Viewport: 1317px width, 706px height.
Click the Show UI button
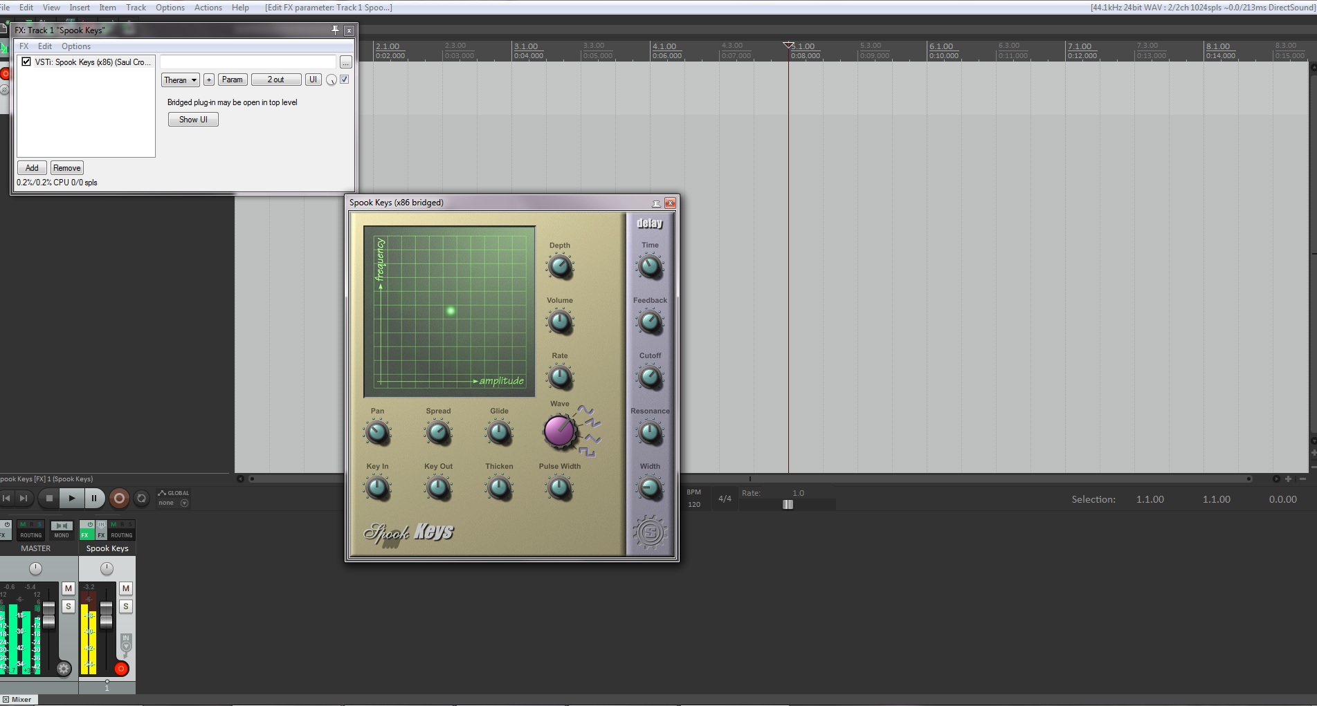(x=193, y=120)
